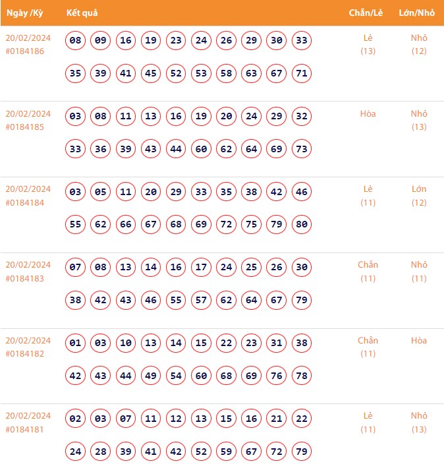
Task: Click the number 02 ball
Action: tap(76, 419)
